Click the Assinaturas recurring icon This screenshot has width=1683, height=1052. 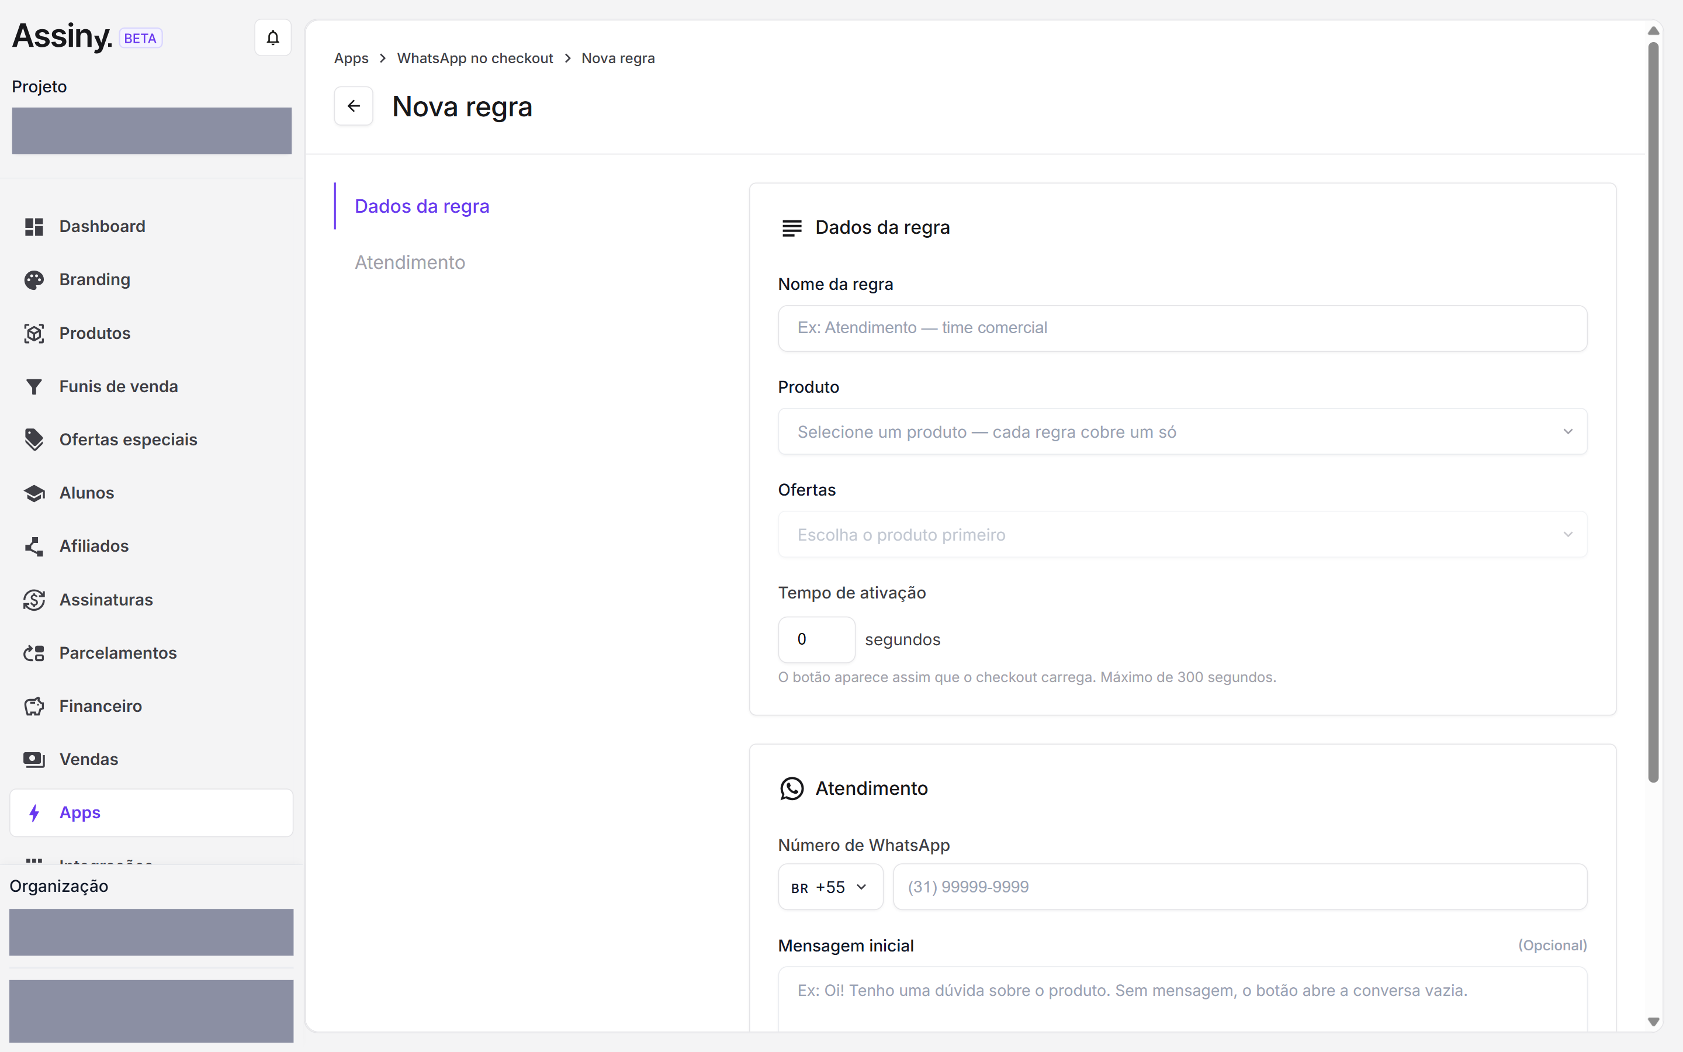[x=34, y=600]
